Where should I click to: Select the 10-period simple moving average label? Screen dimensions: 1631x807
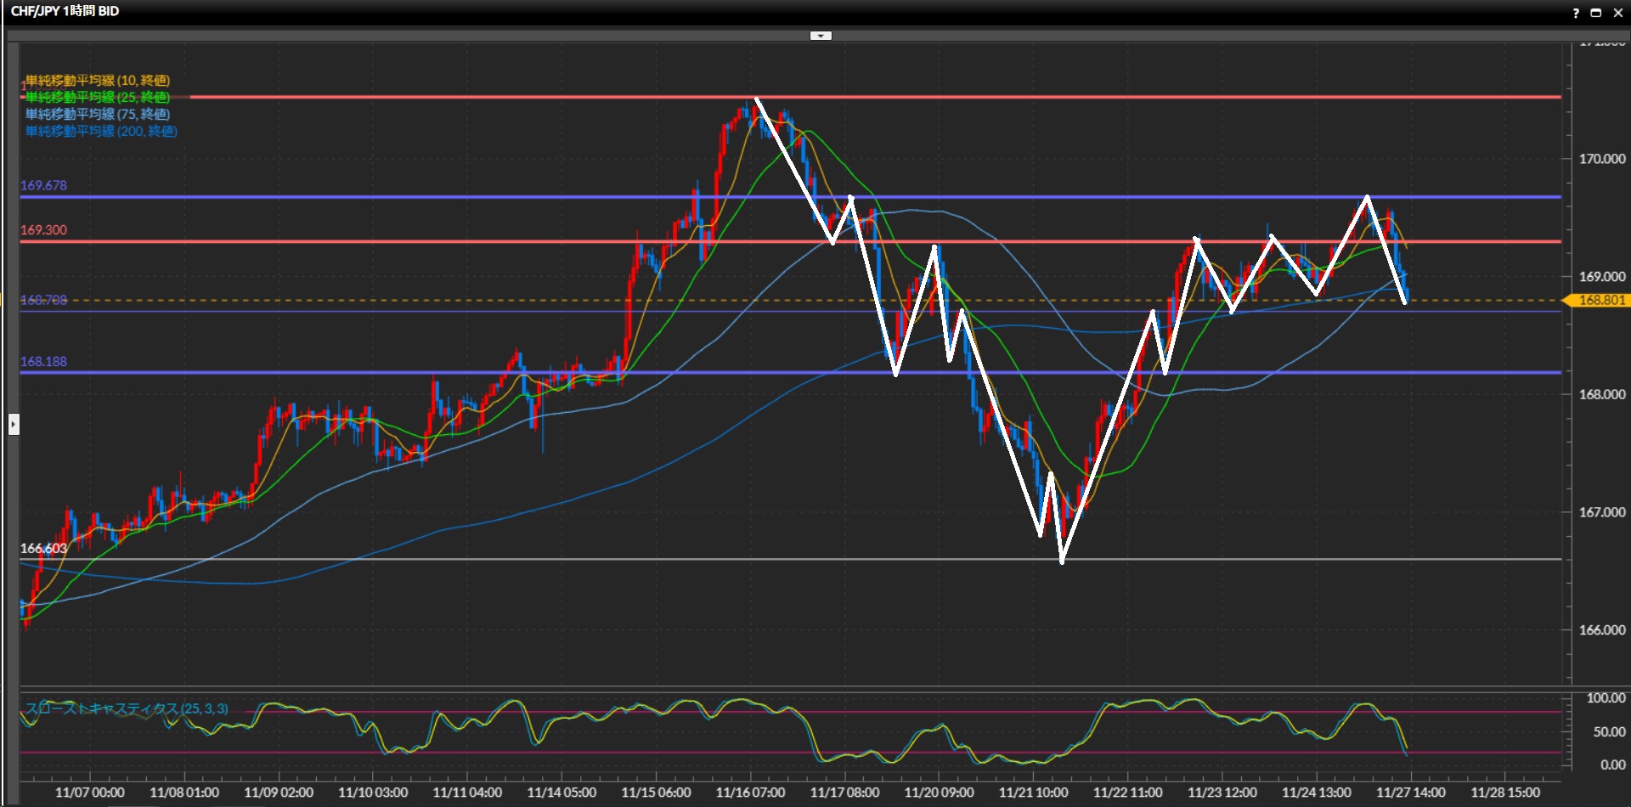[x=98, y=81]
